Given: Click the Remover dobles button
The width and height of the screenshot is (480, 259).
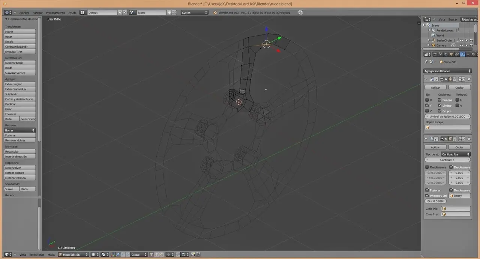Looking at the screenshot, I should (x=20, y=140).
